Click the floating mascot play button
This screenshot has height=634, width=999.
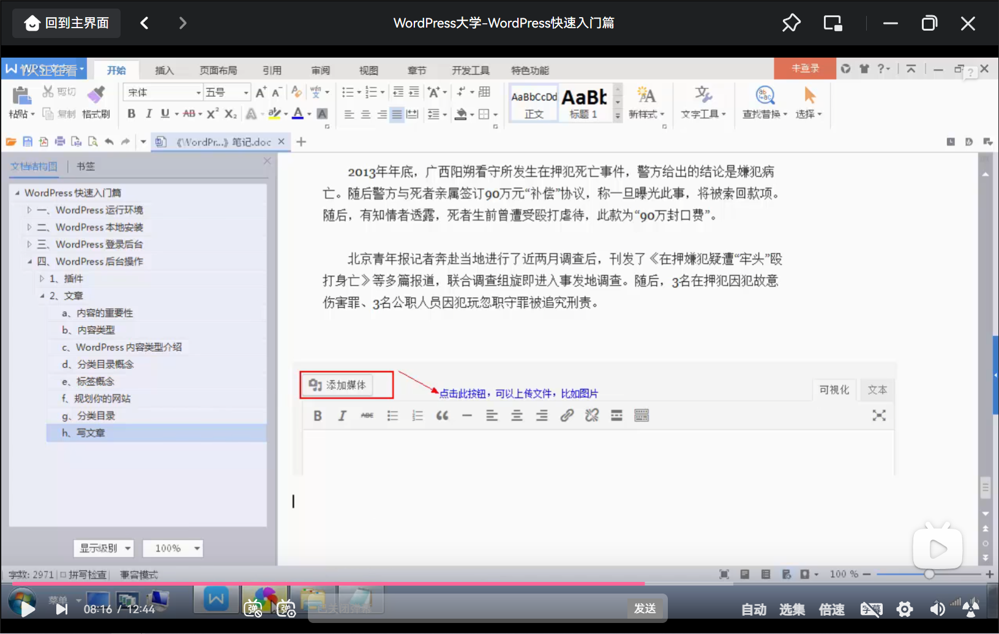(x=937, y=548)
